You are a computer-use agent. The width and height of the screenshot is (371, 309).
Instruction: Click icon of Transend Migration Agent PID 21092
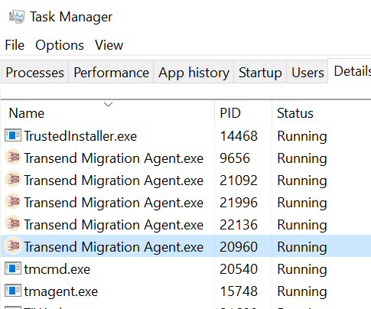[13, 180]
